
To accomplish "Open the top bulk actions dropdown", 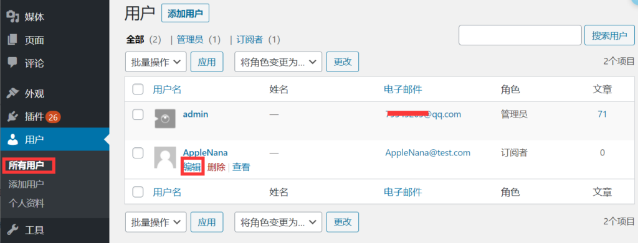I will (x=156, y=62).
